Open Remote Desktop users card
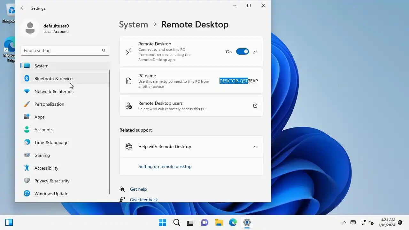Screen dimensions: 409x230 pos(191,106)
